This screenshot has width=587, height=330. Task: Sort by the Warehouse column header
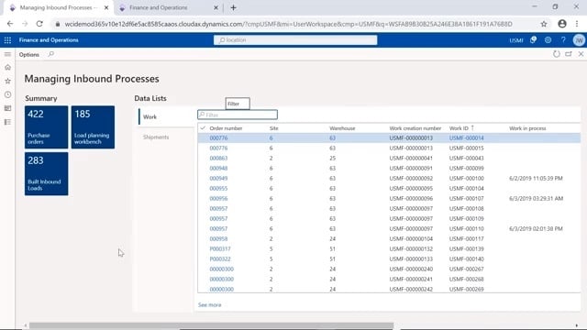coord(342,128)
